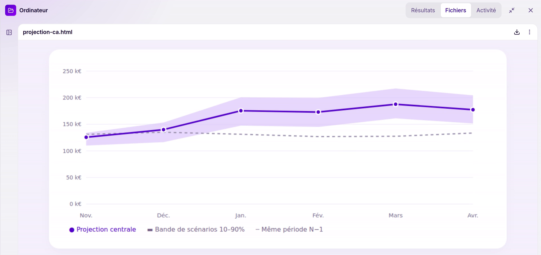This screenshot has width=541, height=255.
Task: Collapse the panel with shrink arrows icon
Action: pyautogui.click(x=512, y=10)
